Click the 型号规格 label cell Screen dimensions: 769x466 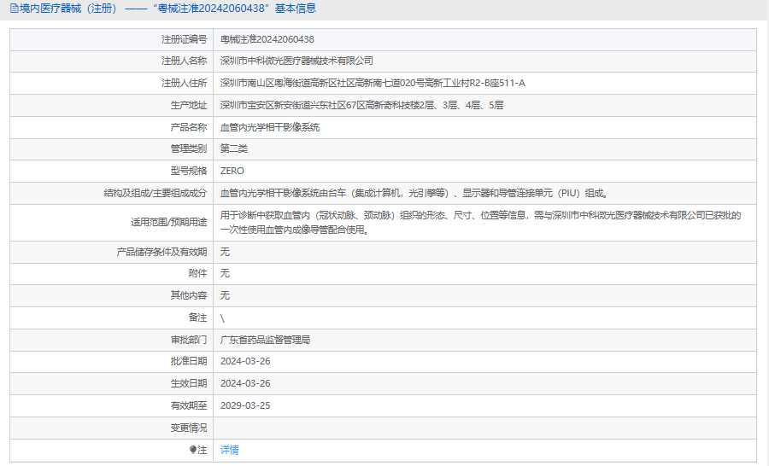(112, 171)
